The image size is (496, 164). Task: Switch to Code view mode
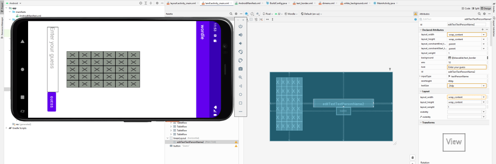tap(466, 8)
